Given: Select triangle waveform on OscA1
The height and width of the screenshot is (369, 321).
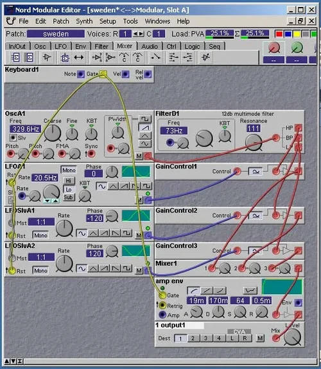Looking at the screenshot, I should [x=145, y=136].
